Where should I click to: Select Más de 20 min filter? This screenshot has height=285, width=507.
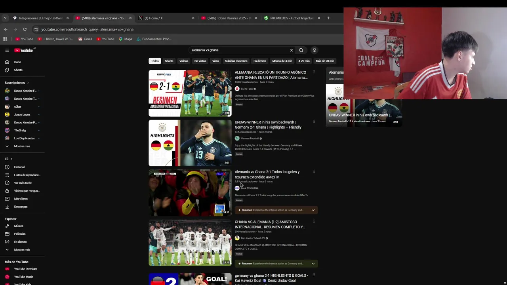point(325,61)
